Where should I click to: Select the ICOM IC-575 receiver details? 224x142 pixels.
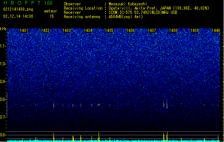tap(143, 12)
